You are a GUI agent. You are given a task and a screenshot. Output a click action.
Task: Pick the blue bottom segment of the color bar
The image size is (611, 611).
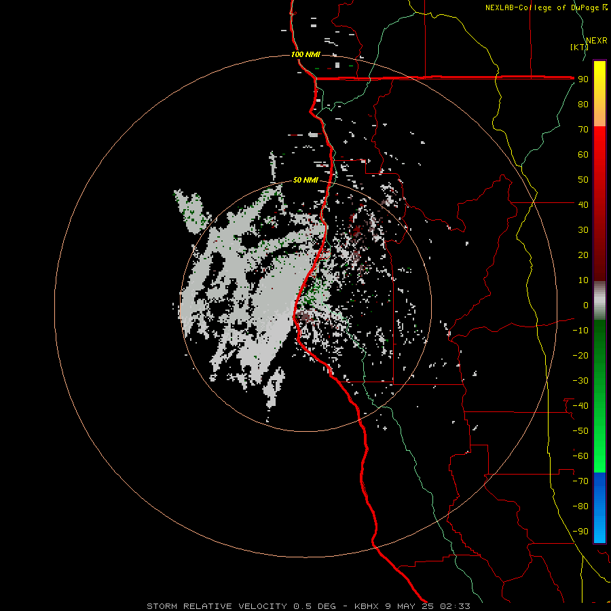pyautogui.click(x=599, y=507)
